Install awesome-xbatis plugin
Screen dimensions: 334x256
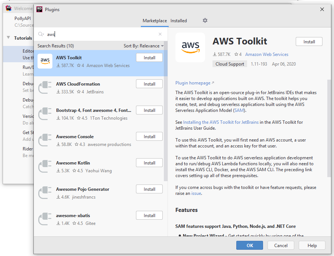pyautogui.click(x=149, y=215)
